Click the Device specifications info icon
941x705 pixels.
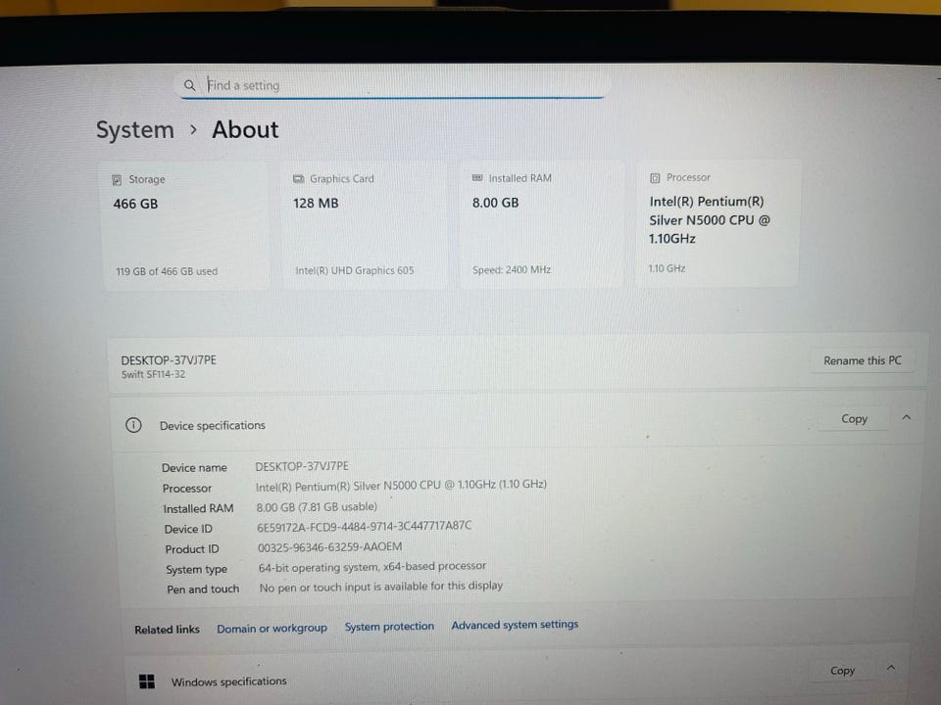(x=133, y=425)
